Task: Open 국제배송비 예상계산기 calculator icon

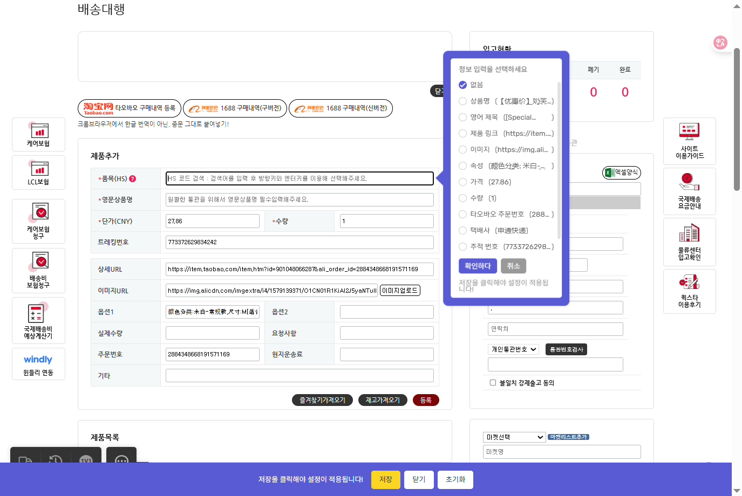Action: tap(38, 320)
